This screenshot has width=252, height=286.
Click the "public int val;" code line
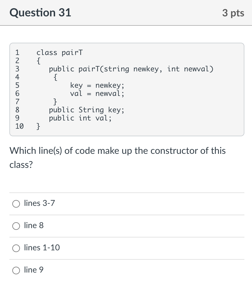(x=80, y=118)
